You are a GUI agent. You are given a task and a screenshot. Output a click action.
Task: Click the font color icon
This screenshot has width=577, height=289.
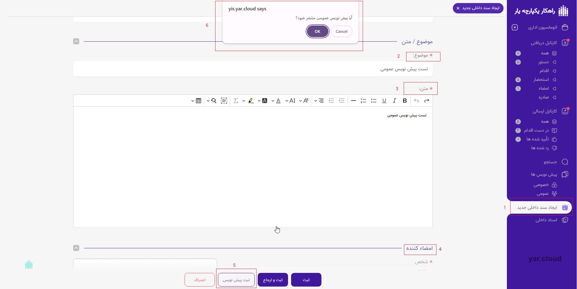tap(278, 101)
